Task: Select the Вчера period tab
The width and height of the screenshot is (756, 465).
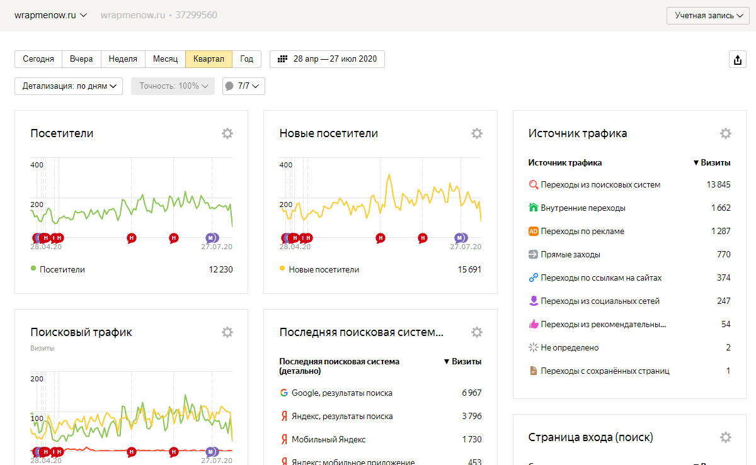Action: tap(81, 59)
